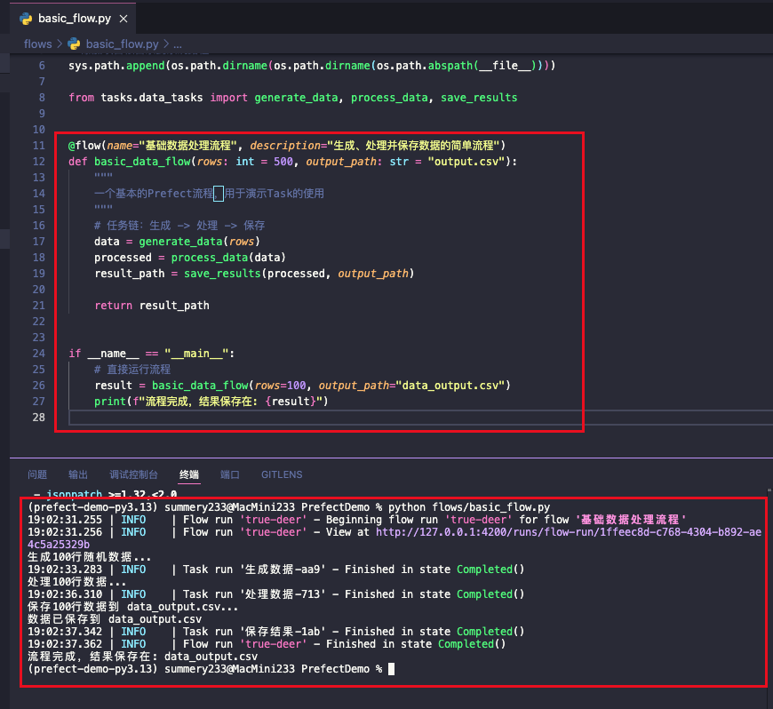This screenshot has height=709, width=773.
Task: Click "data_output.csv" argument on line 26
Action: click(x=450, y=386)
